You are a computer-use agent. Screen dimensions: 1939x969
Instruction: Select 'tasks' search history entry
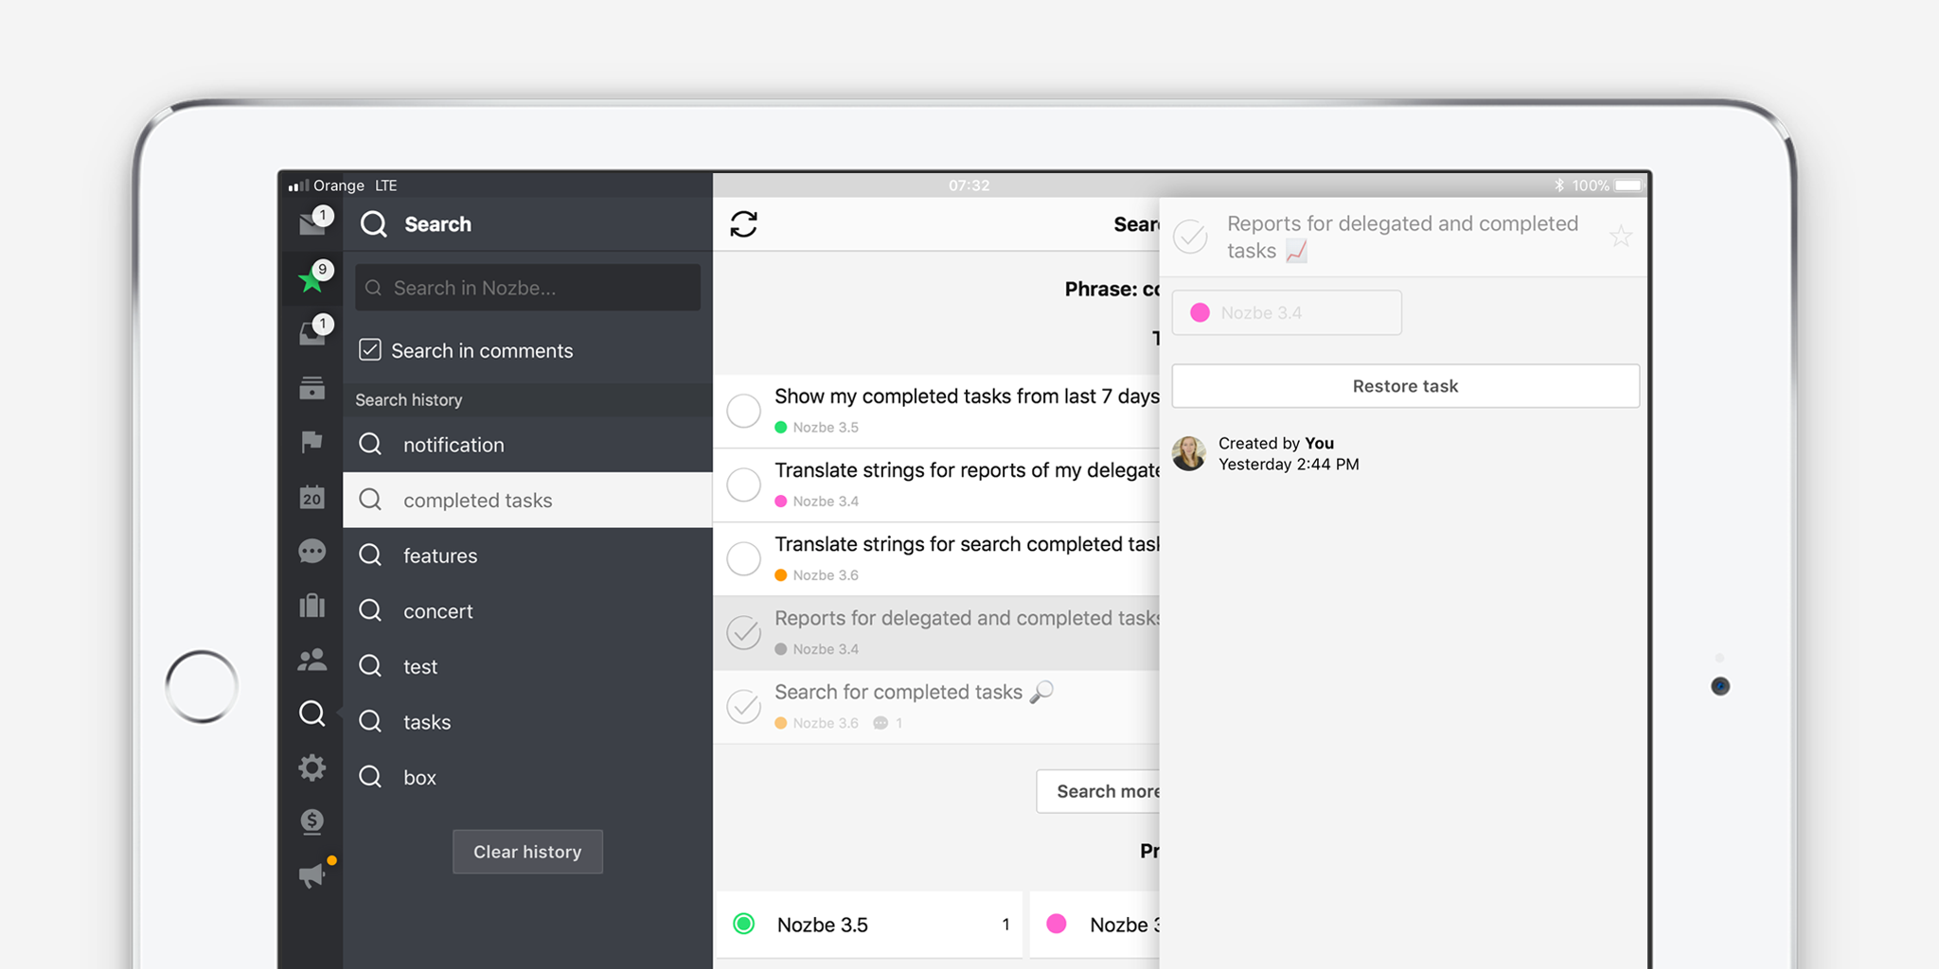point(527,722)
